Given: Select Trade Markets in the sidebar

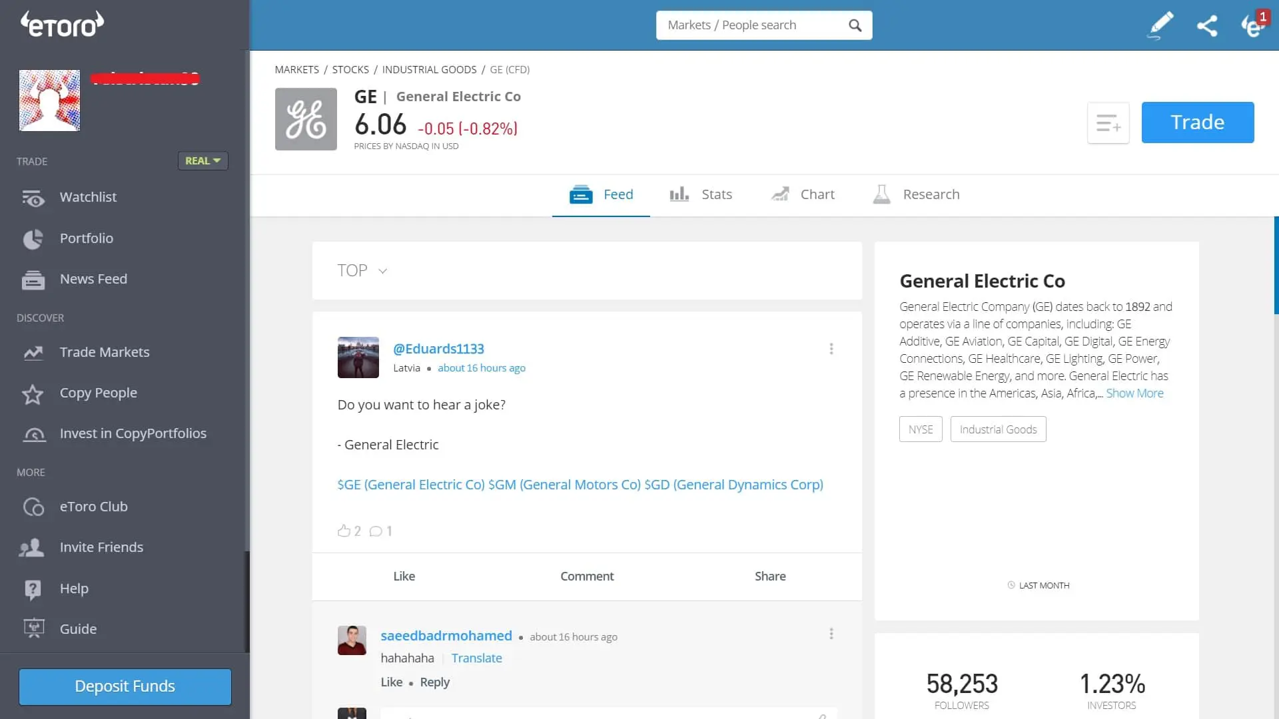Looking at the screenshot, I should click(104, 352).
